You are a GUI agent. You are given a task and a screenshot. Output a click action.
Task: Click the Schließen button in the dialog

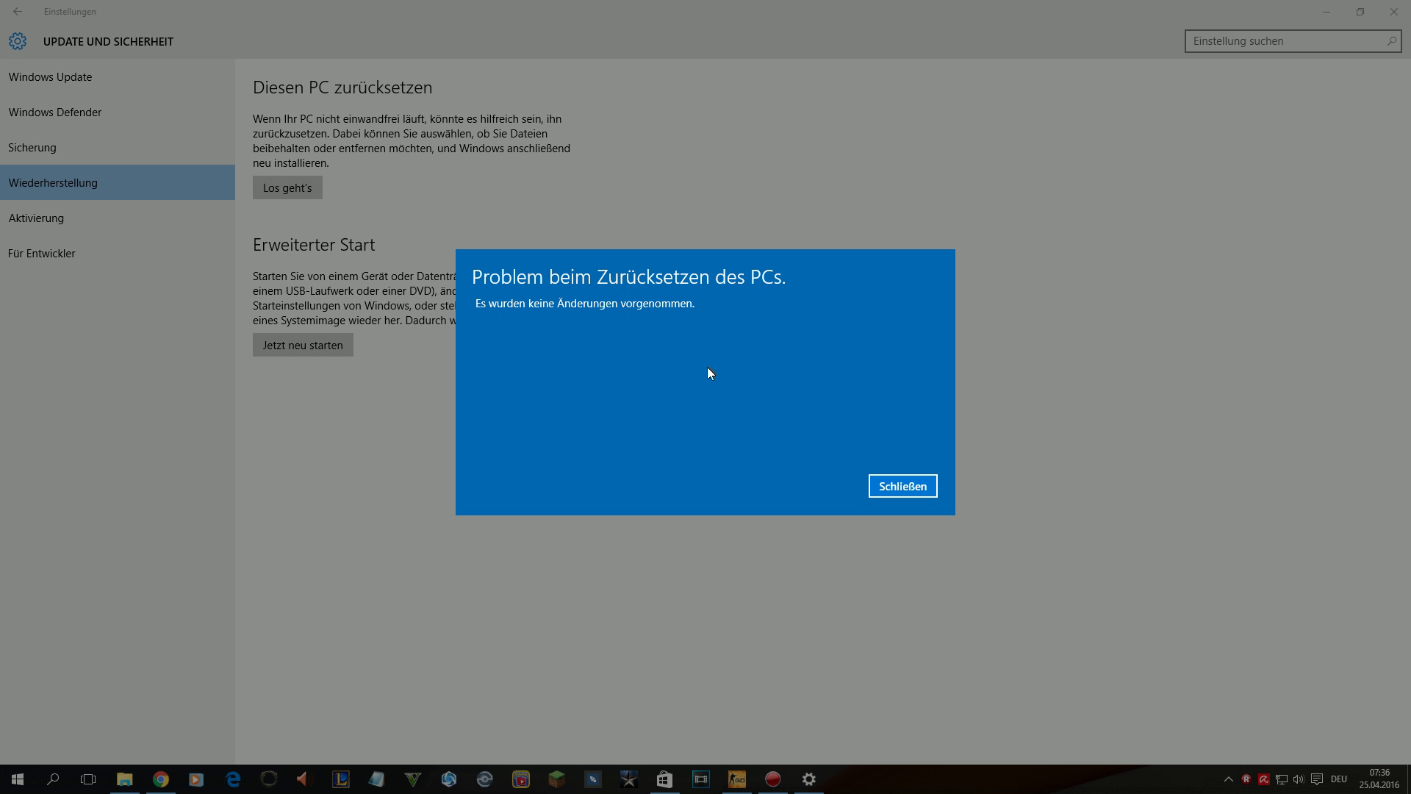(x=902, y=486)
